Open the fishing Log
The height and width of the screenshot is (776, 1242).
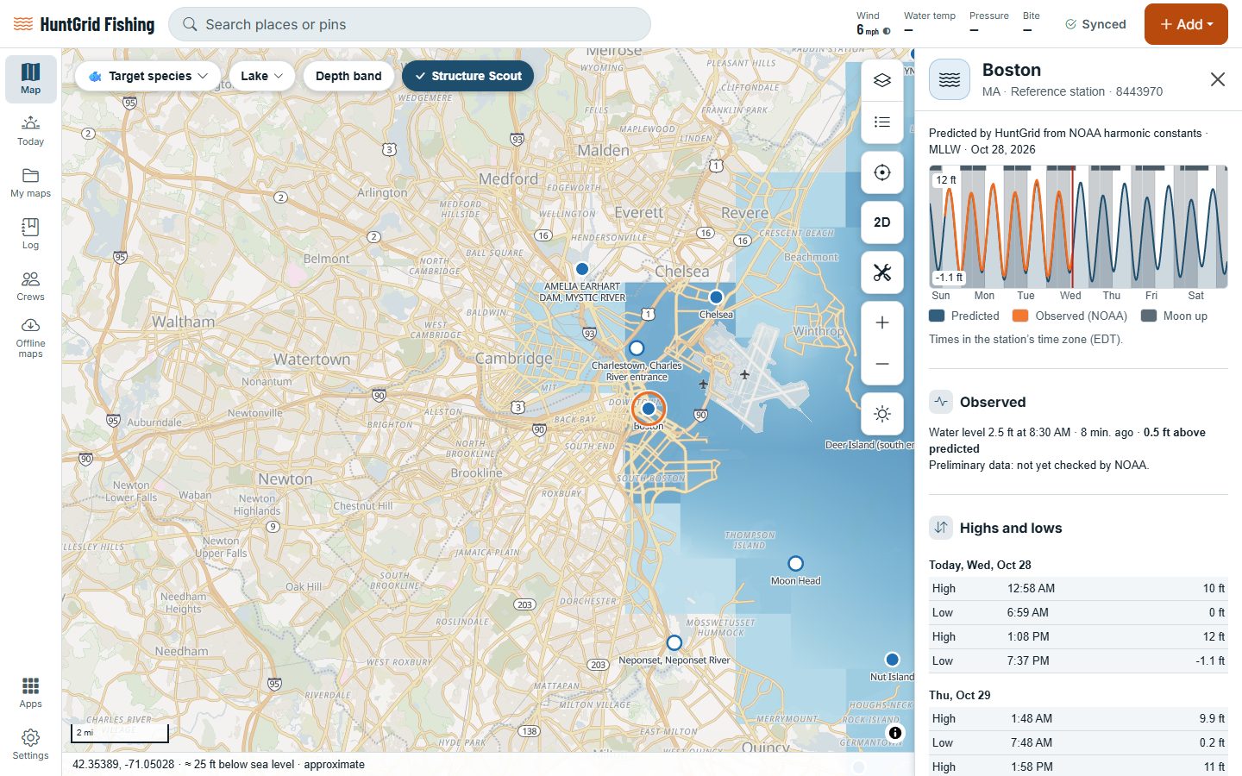pyautogui.click(x=31, y=235)
